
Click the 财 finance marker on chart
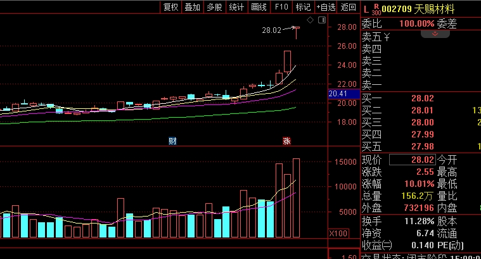pos(173,141)
